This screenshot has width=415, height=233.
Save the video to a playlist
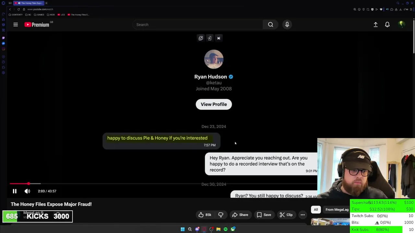(264, 215)
